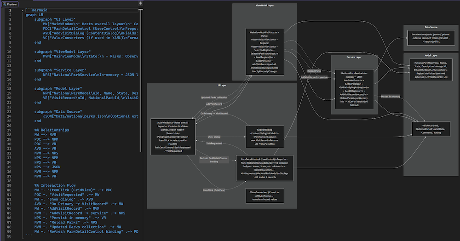460x241 pixels.
Task: Click the editor vertical scrollbar
Action: pyautogui.click(x=141, y=80)
